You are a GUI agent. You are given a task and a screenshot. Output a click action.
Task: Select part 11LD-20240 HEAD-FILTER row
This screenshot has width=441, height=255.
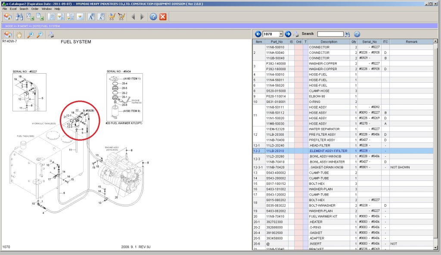[x=343, y=146]
